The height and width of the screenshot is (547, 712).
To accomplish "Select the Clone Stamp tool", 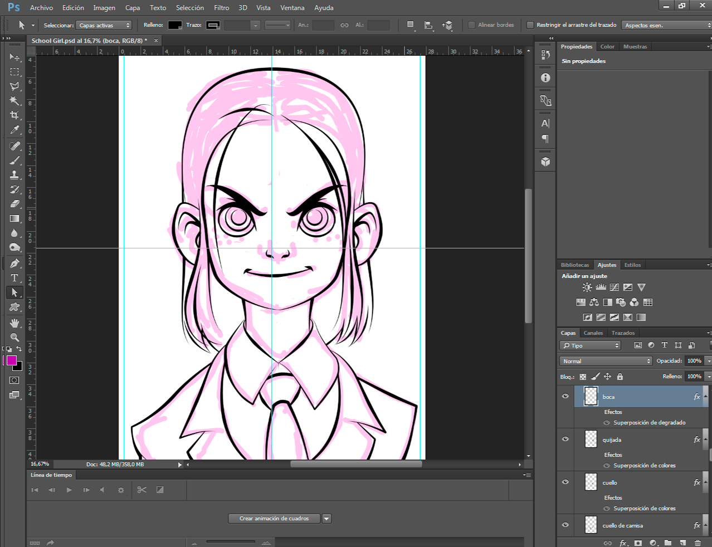I will [14, 175].
